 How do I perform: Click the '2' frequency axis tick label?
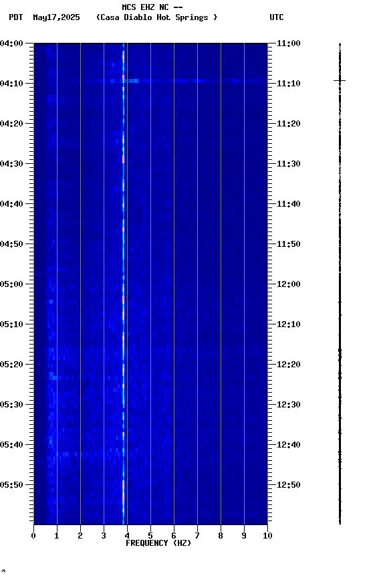click(80, 536)
